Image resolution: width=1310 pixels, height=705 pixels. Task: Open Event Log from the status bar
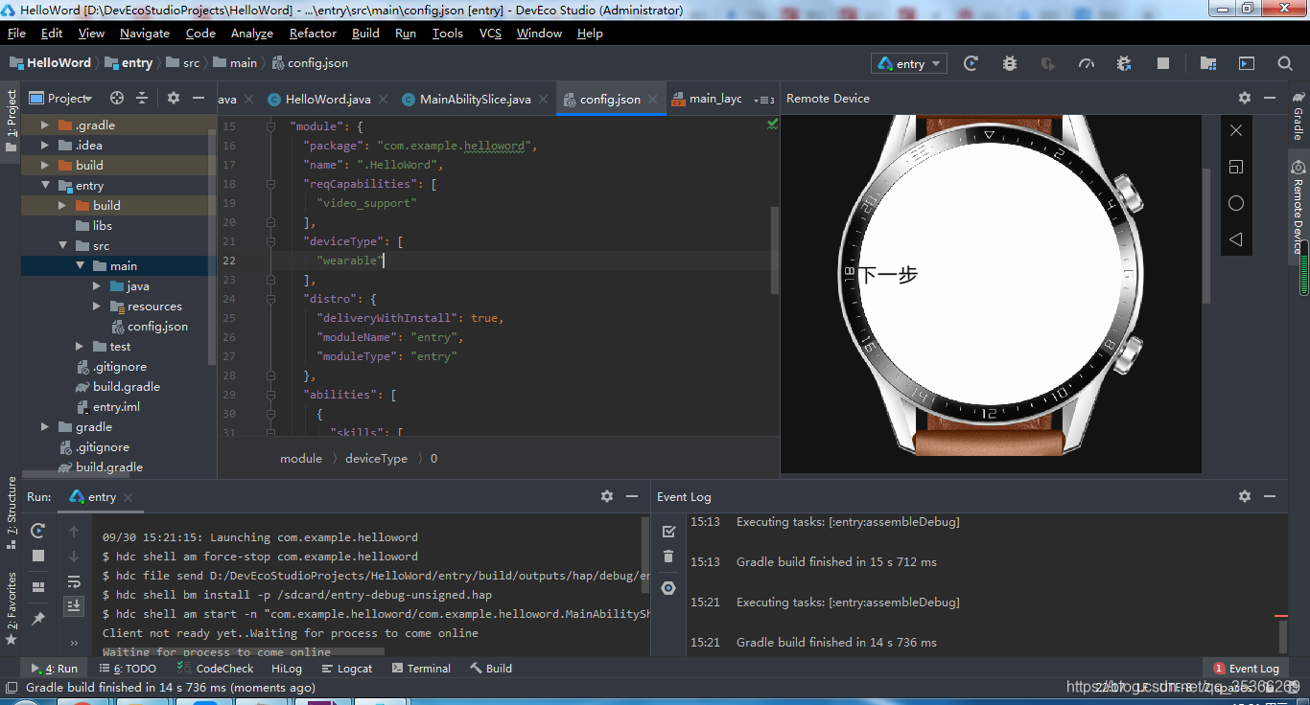click(1247, 668)
